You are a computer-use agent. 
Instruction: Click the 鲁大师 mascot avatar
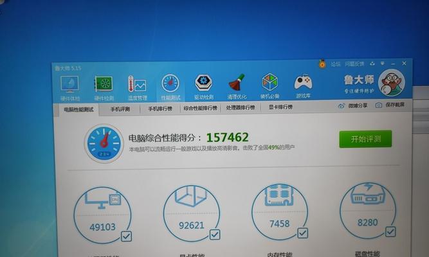tap(392, 82)
